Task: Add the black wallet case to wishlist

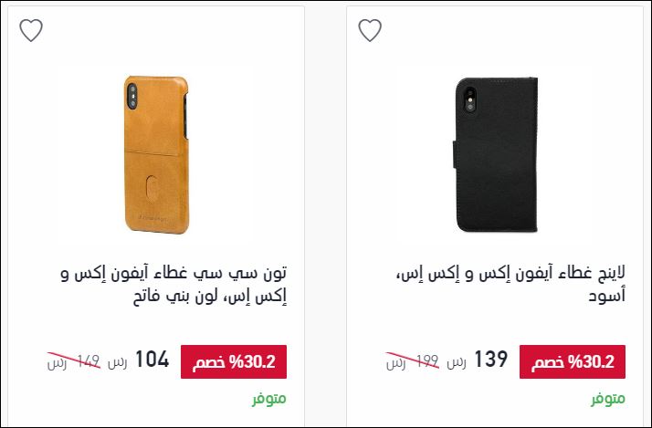Action: pos(370,30)
